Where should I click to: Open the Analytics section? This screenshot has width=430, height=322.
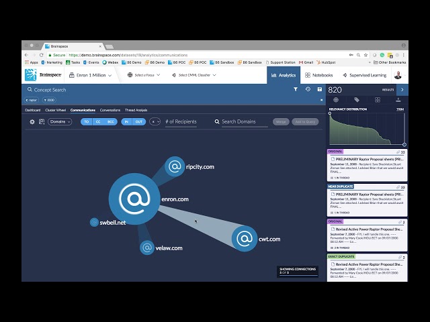[x=284, y=75]
